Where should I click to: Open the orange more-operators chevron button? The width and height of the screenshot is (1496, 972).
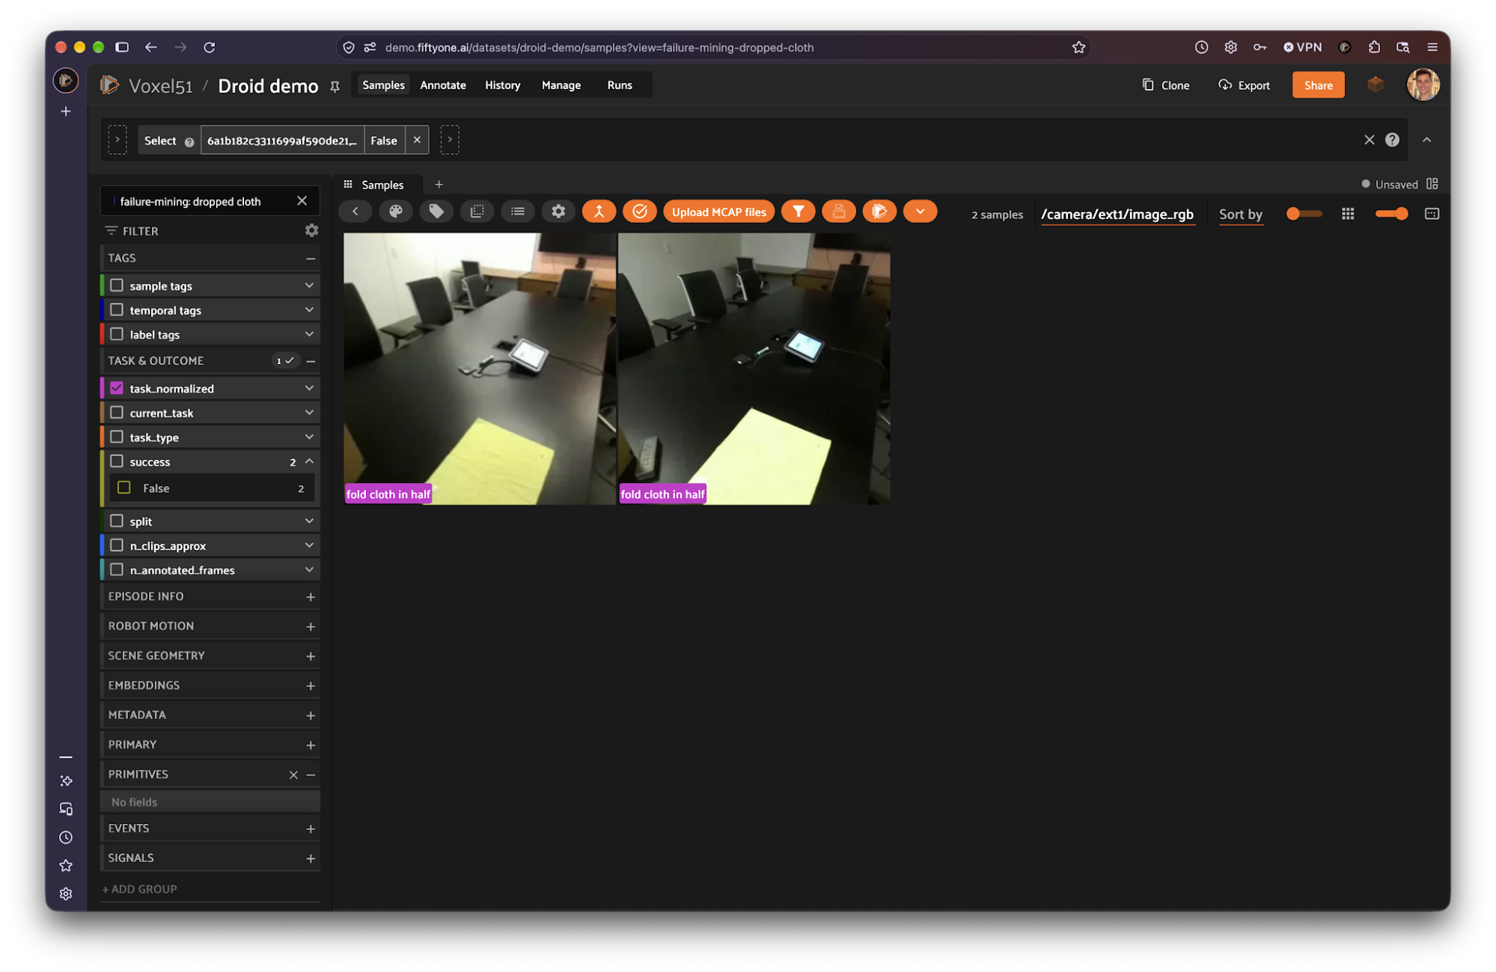(920, 212)
